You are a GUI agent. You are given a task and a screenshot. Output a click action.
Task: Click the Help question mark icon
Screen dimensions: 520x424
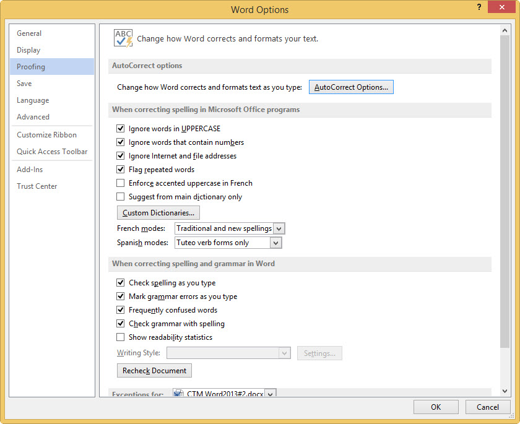(x=479, y=7)
